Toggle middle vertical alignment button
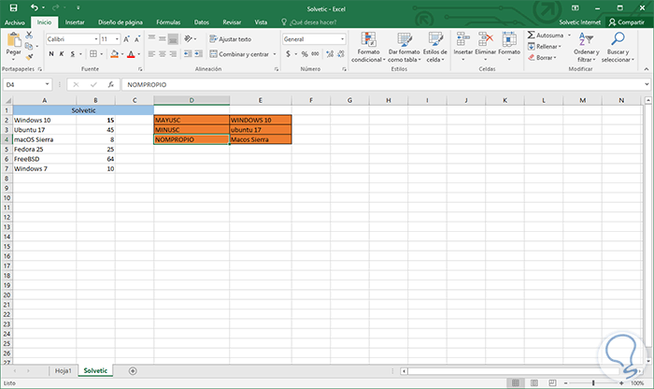Image resolution: width=654 pixels, height=389 pixels. 163,39
